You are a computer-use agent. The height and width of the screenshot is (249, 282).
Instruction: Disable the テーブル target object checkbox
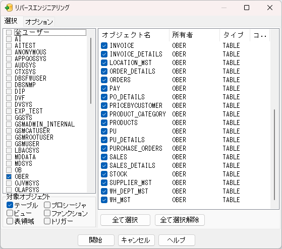coord(10,205)
